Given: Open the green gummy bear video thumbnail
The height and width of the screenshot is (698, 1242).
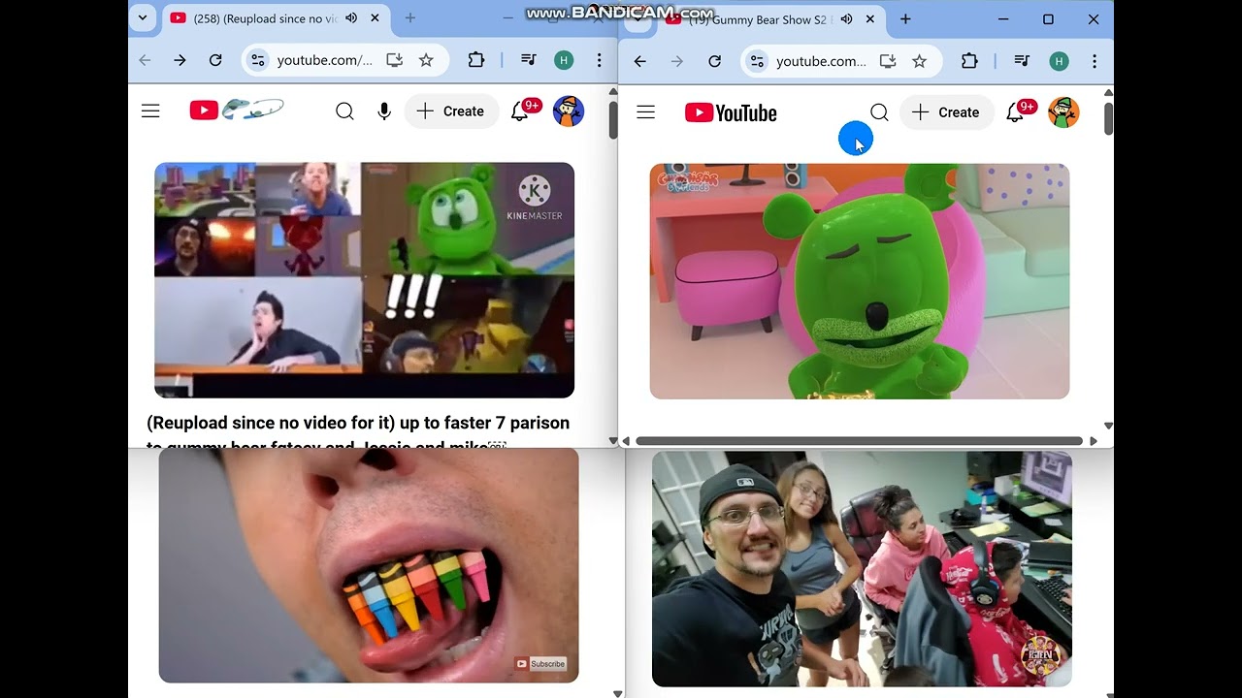Looking at the screenshot, I should click(x=860, y=281).
